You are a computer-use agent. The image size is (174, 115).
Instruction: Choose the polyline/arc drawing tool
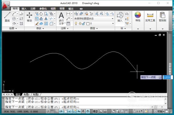click(x=14, y=14)
